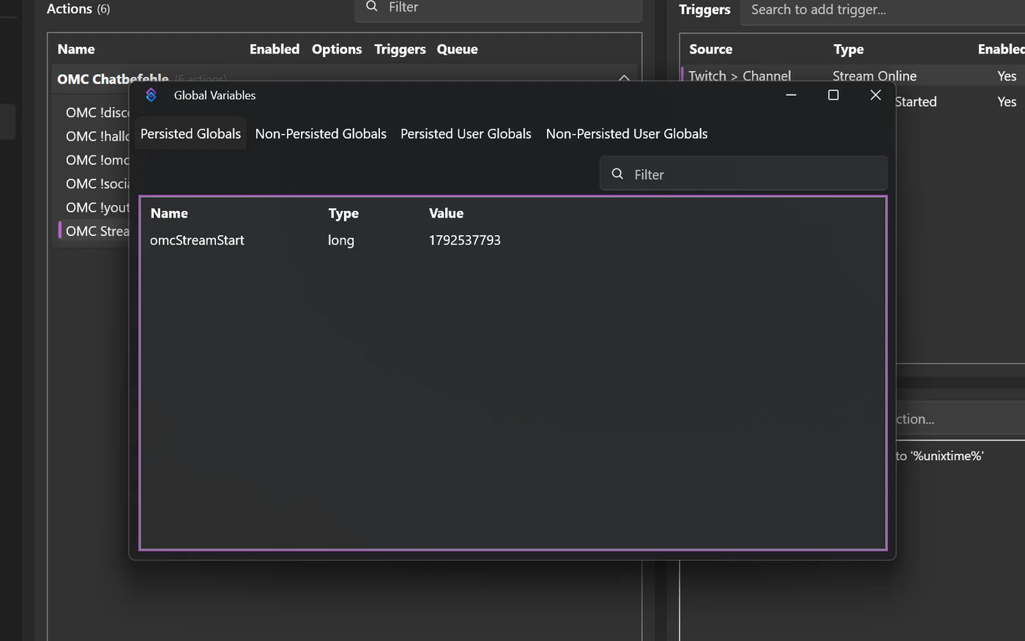1025x641 pixels.
Task: Click the long type cell
Action: click(x=341, y=240)
